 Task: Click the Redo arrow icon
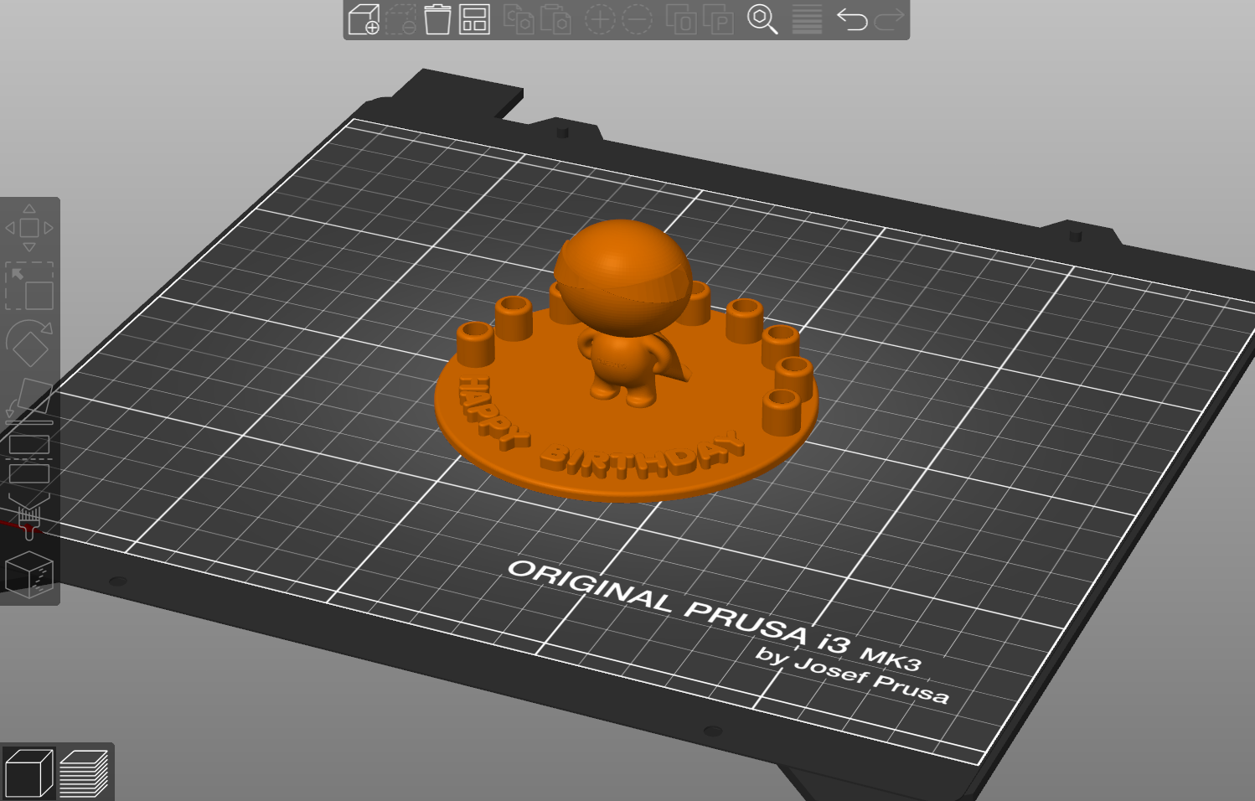[x=889, y=19]
